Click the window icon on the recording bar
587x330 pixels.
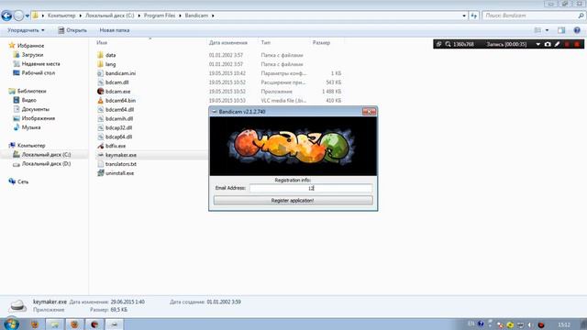[438, 44]
